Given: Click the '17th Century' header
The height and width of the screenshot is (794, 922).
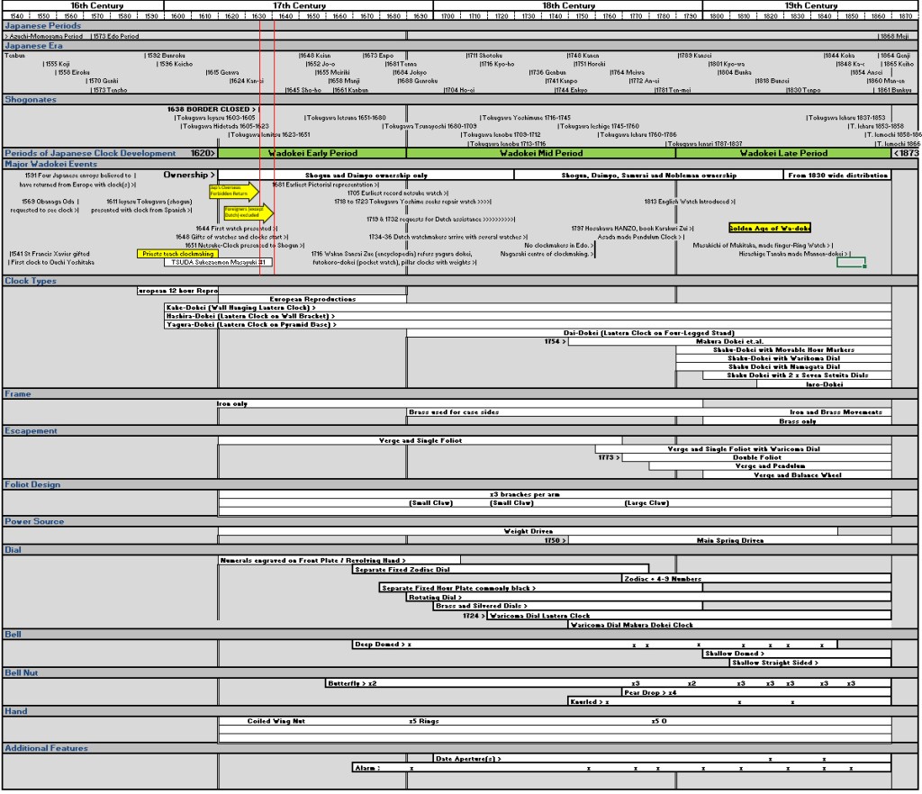Looking at the screenshot, I should [x=299, y=5].
